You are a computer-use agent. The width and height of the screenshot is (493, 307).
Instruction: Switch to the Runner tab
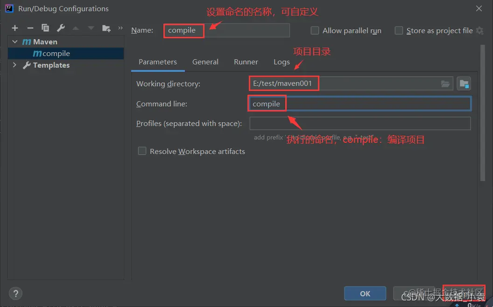(x=246, y=62)
